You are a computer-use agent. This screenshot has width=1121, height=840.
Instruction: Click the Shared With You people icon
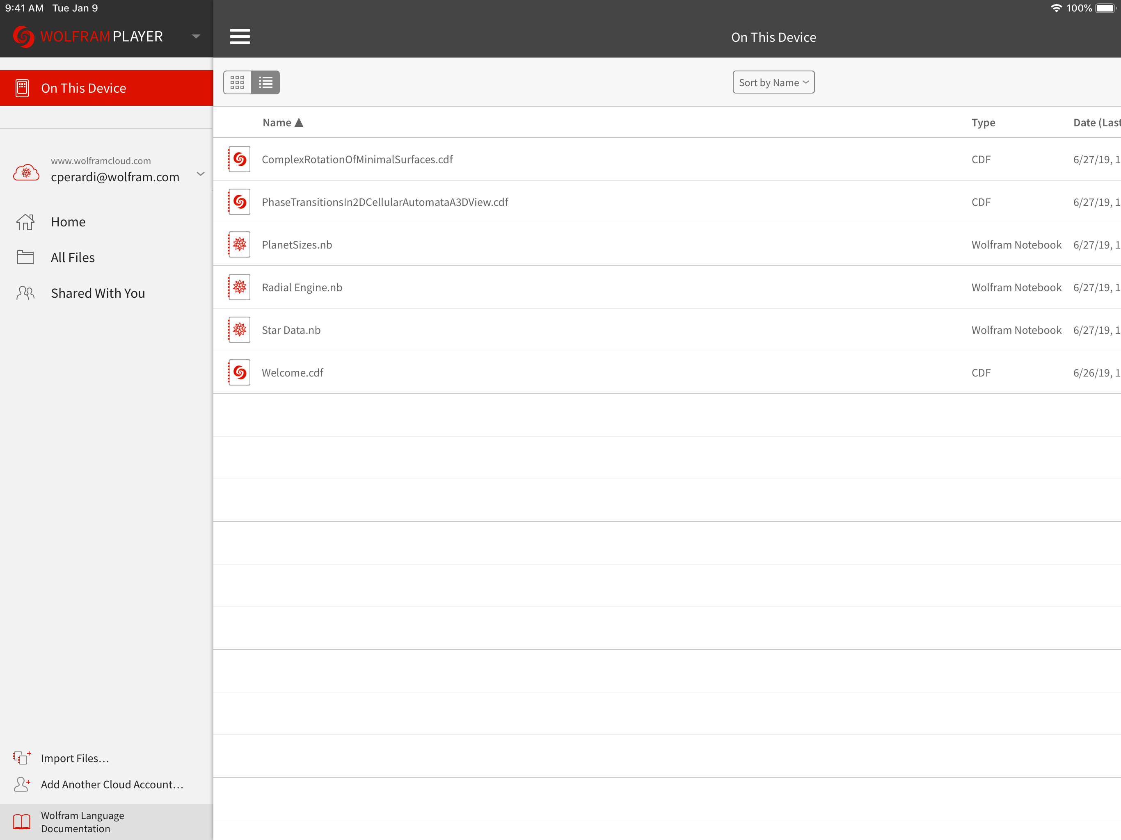(25, 293)
